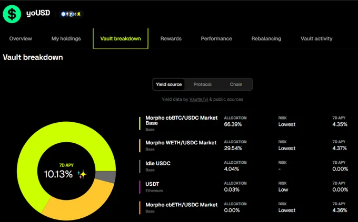358x222 pixels.
Task: Click the 4.37% 7D APY value
Action: pos(340,148)
